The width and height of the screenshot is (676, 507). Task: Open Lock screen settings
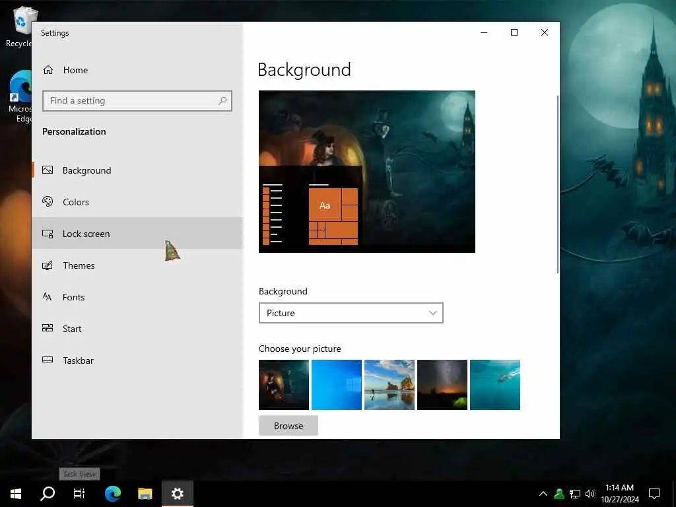pos(137,233)
